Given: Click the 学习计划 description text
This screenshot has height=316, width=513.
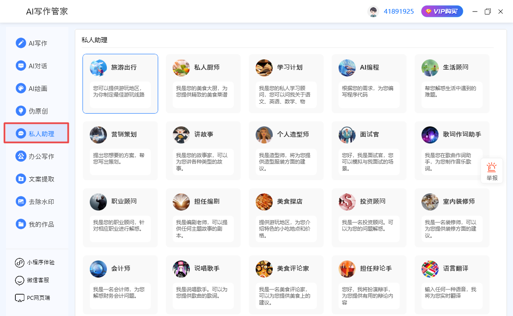Looking at the screenshot, I should [x=285, y=95].
